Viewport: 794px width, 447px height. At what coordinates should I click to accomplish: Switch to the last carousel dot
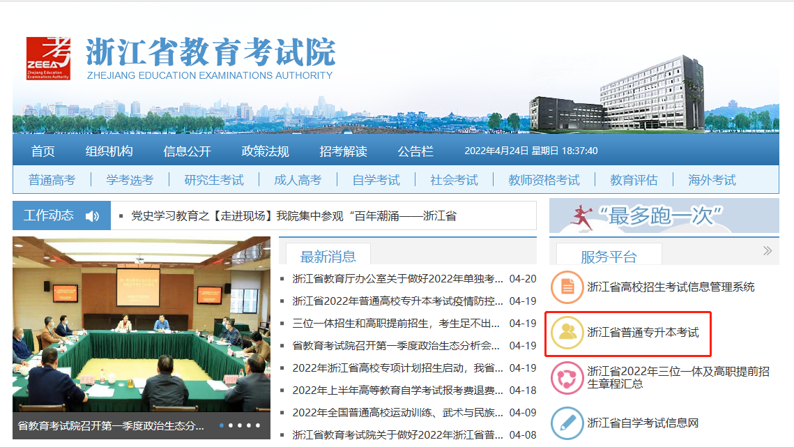[x=258, y=425]
